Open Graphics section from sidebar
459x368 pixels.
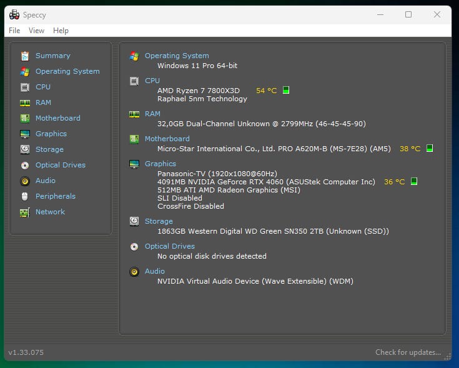[x=51, y=134]
